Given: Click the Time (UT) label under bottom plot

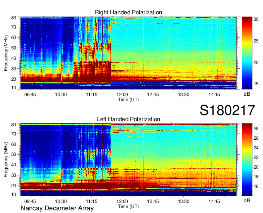Looking at the screenshot, I should click(x=128, y=206).
